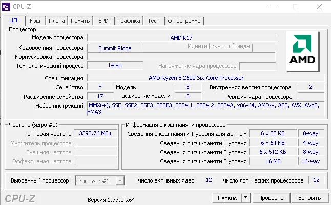
Task: Open the Тест tab
Action: pos(154,21)
